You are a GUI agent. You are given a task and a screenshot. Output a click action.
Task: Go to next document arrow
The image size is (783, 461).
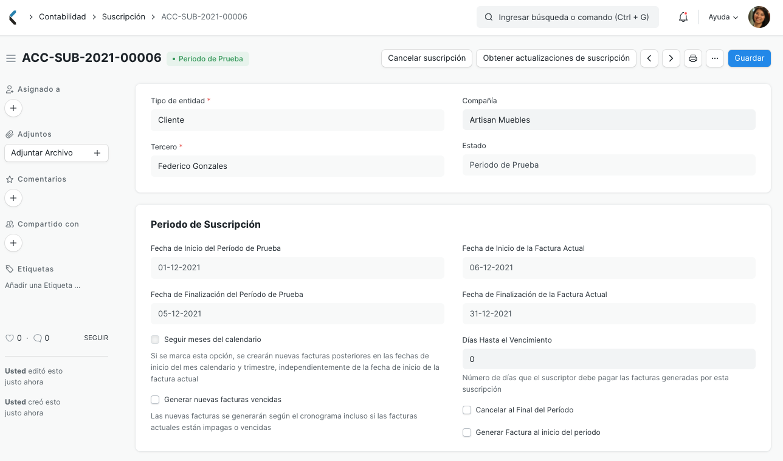[671, 58]
